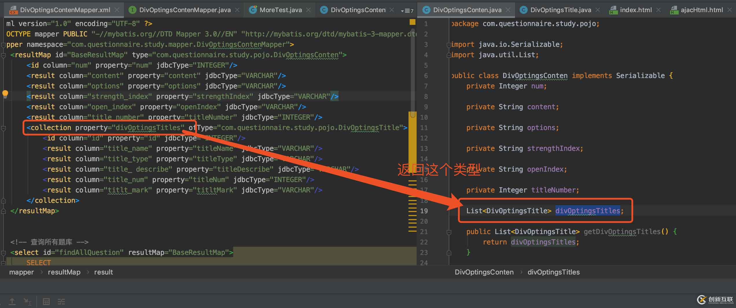Switch to the index.html tab
Viewport: 736px width, 308px height.
[x=636, y=10]
